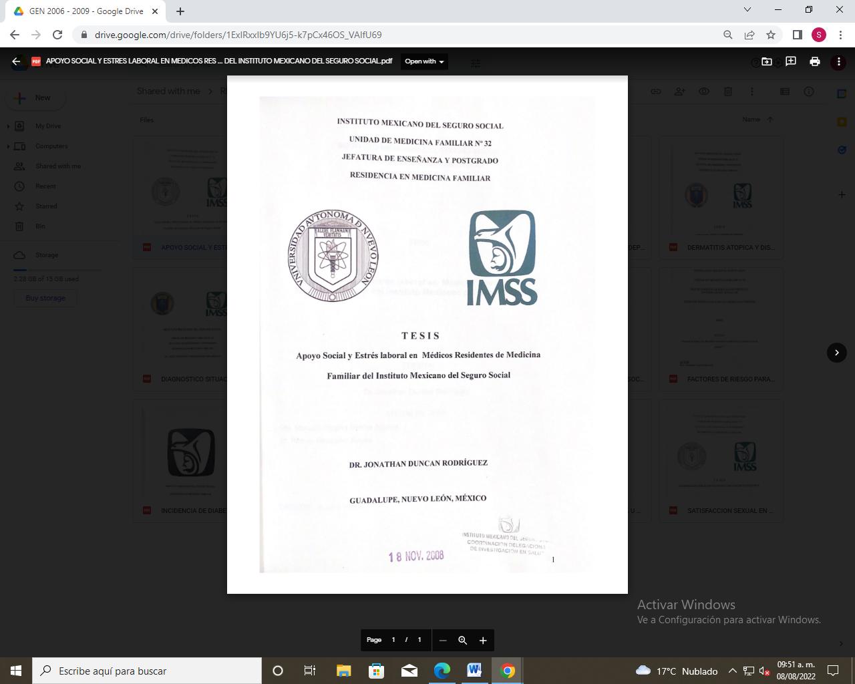Show hidden system tray icons
The height and width of the screenshot is (684, 855).
(x=733, y=671)
